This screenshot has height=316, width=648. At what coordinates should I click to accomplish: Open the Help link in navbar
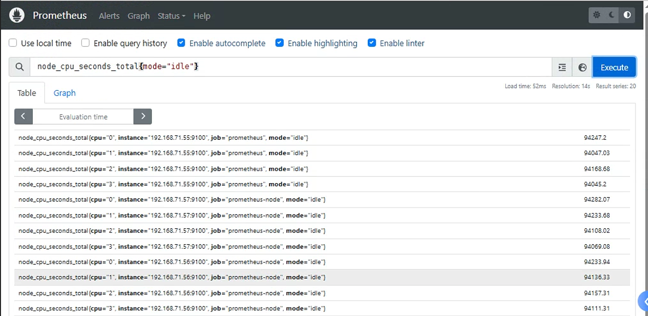point(202,16)
